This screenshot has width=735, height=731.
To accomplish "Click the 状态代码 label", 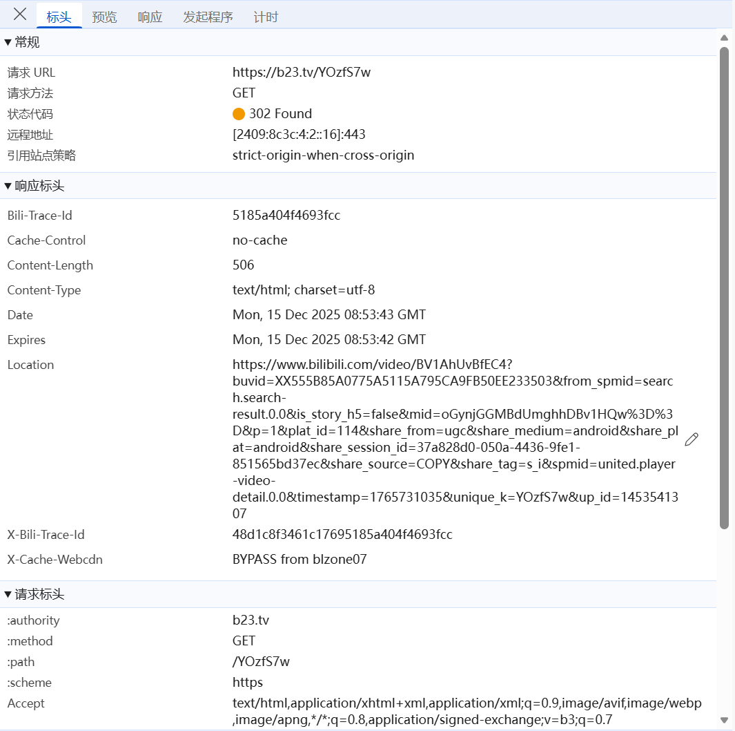I will 30,114.
